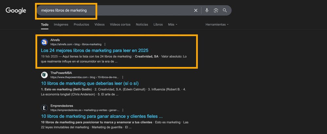This screenshot has height=134, width=327.
Task: Start voice search with the microphone icon
Action: 207,10
